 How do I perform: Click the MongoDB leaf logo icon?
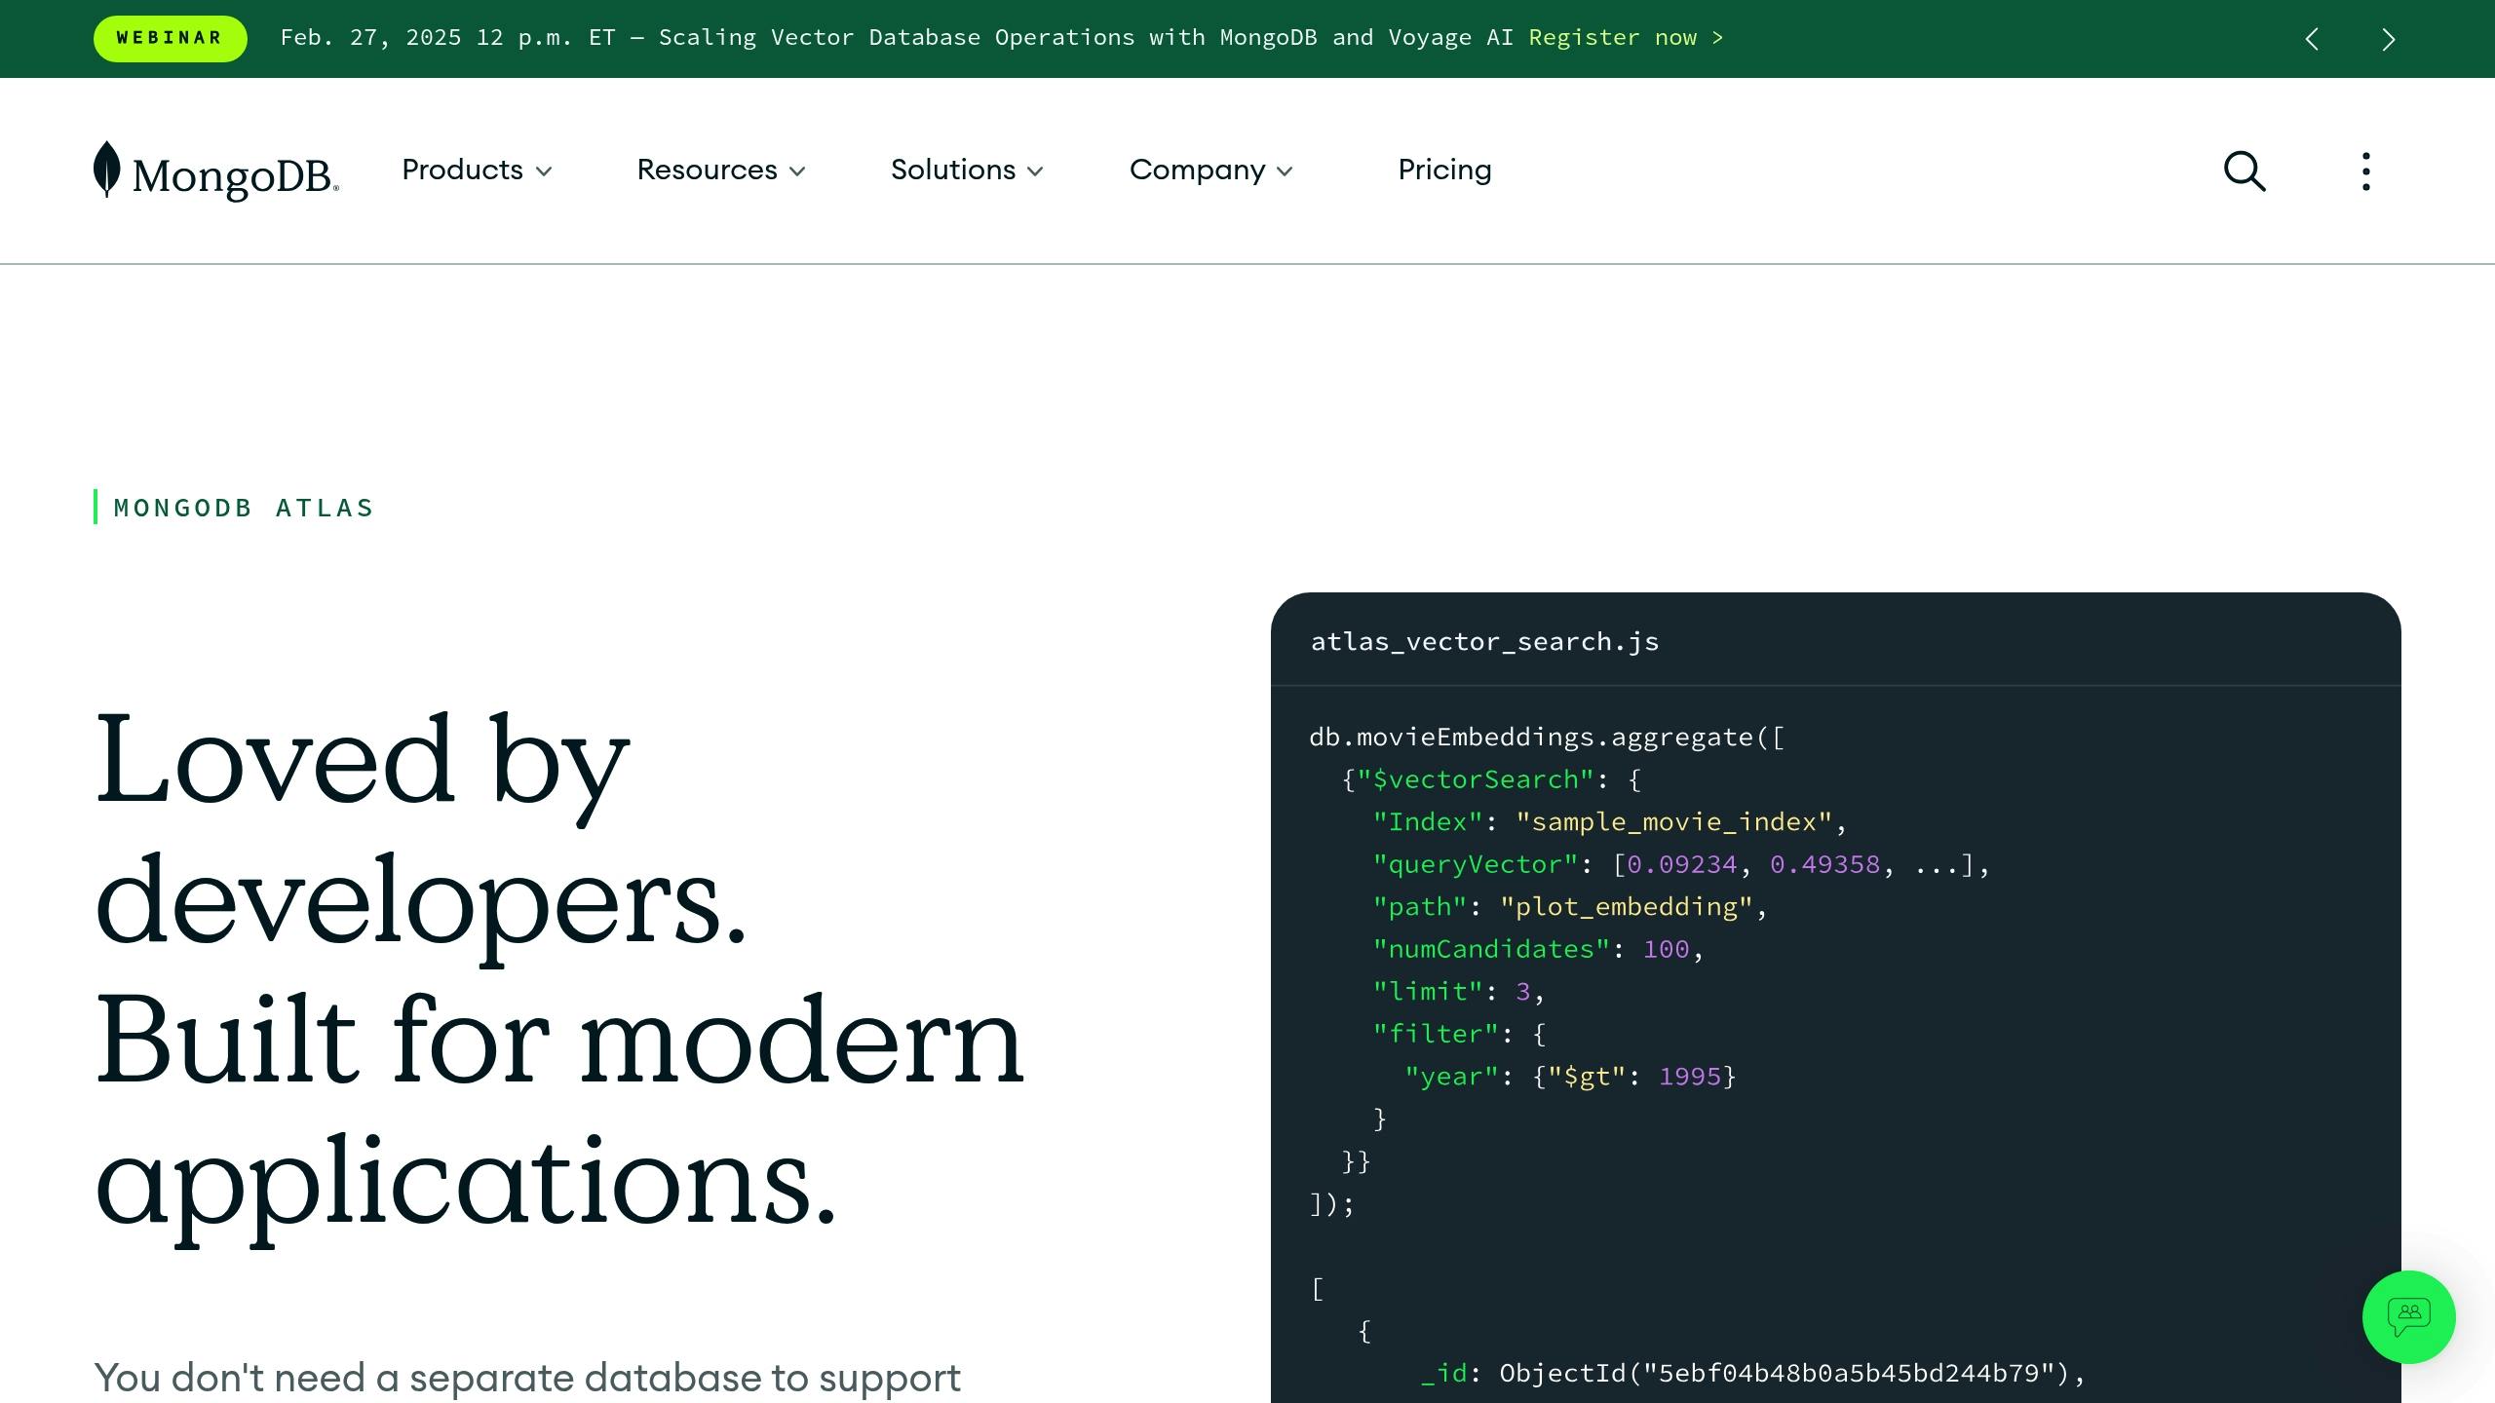108,170
